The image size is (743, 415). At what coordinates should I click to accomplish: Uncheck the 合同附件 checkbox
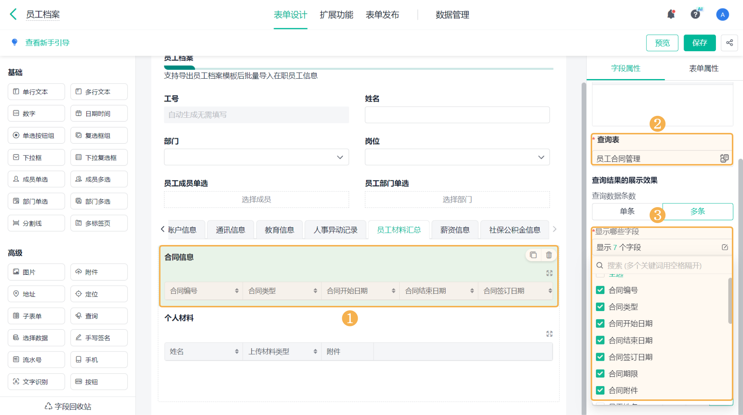(x=600, y=391)
